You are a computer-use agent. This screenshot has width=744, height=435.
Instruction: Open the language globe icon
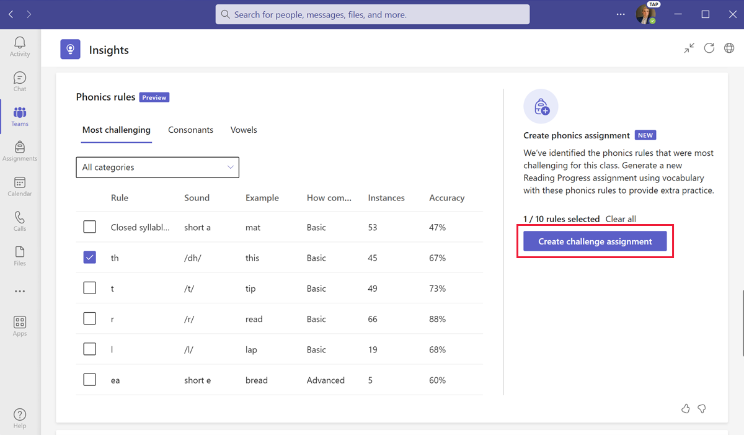tap(728, 48)
